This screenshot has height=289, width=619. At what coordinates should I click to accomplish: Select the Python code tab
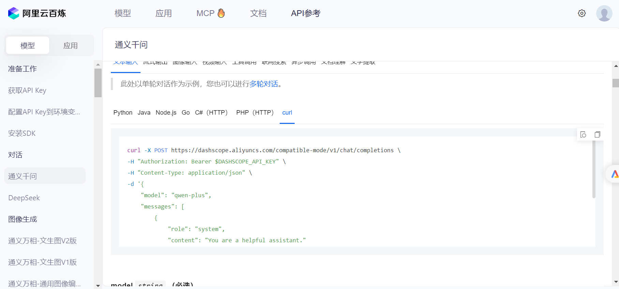click(123, 113)
